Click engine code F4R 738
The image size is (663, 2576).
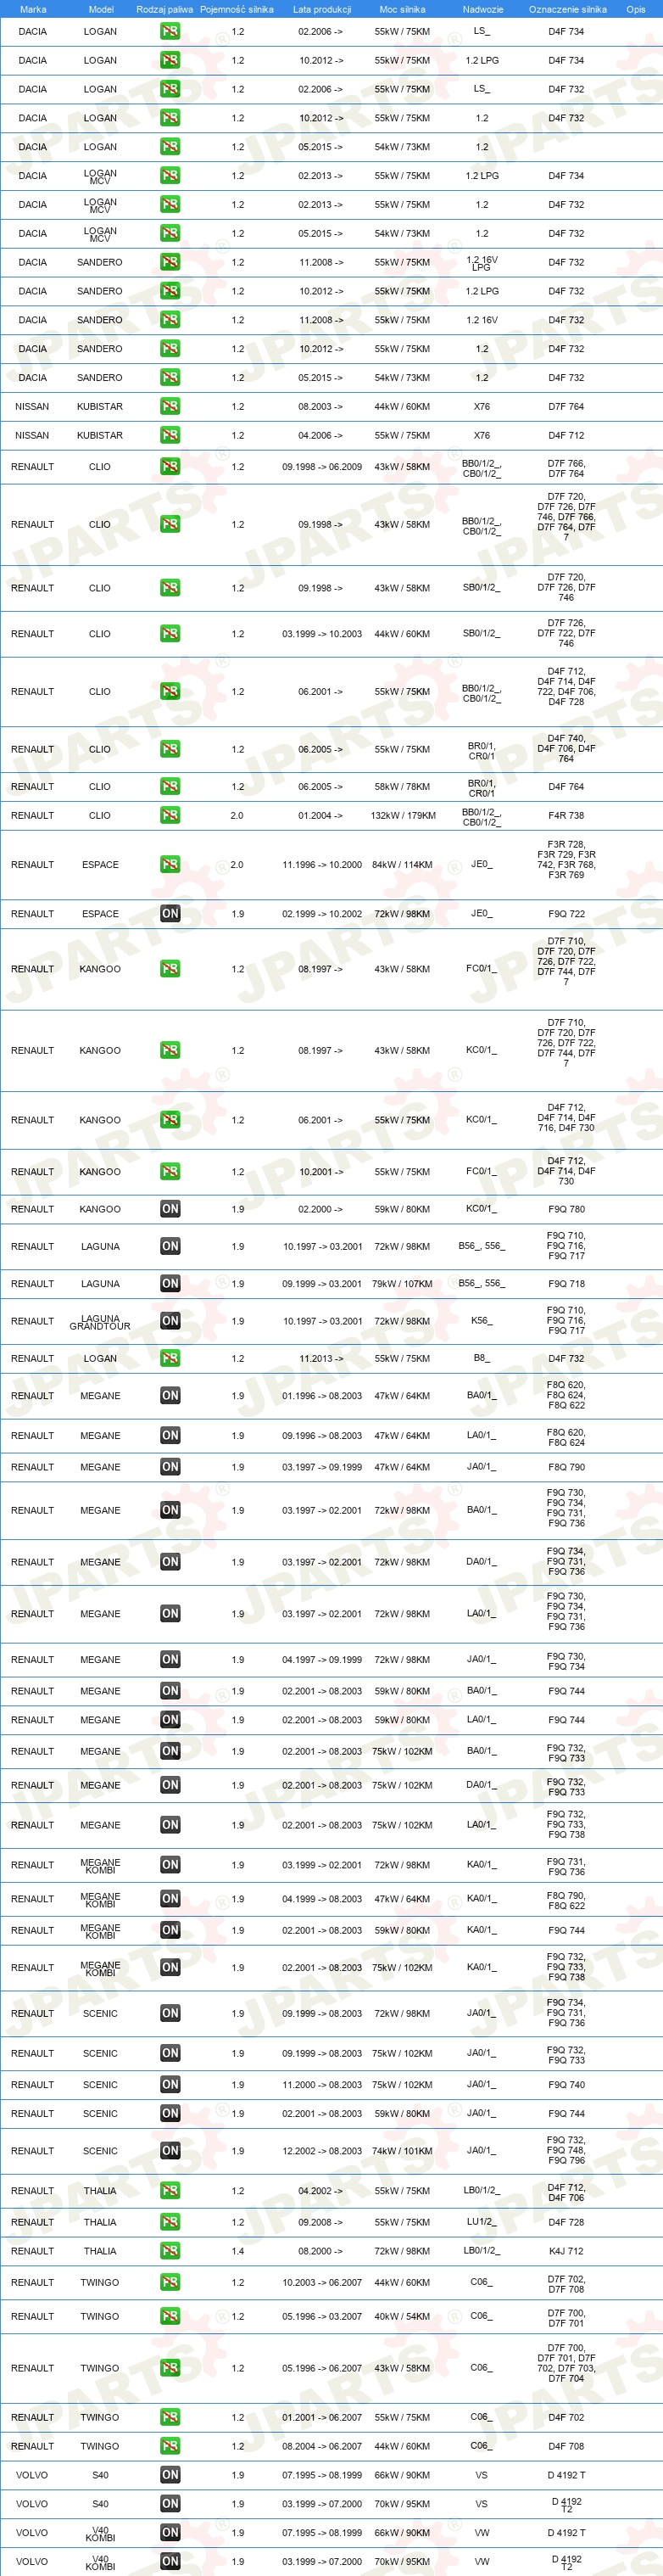tap(566, 815)
